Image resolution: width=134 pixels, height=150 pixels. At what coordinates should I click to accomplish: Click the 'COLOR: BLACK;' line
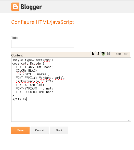27,71
